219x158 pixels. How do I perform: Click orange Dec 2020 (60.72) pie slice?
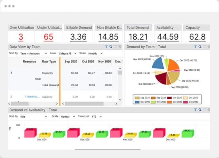173,65
